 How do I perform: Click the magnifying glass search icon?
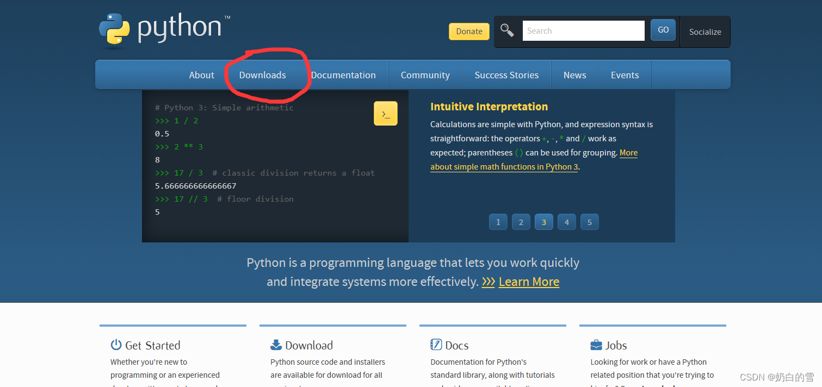(x=507, y=30)
